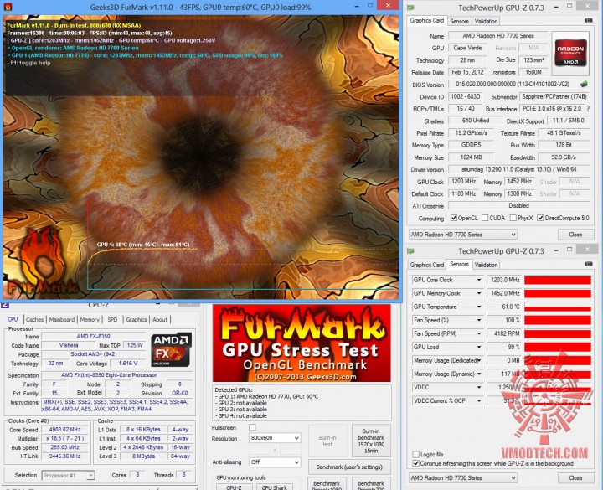Viewport: 603px width, 490px height.
Task: Open CPU-Z Processor #1 selection dropdown
Action: point(68,476)
